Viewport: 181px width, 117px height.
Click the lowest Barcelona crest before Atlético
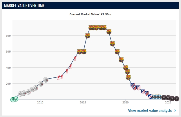click(x=128, y=77)
